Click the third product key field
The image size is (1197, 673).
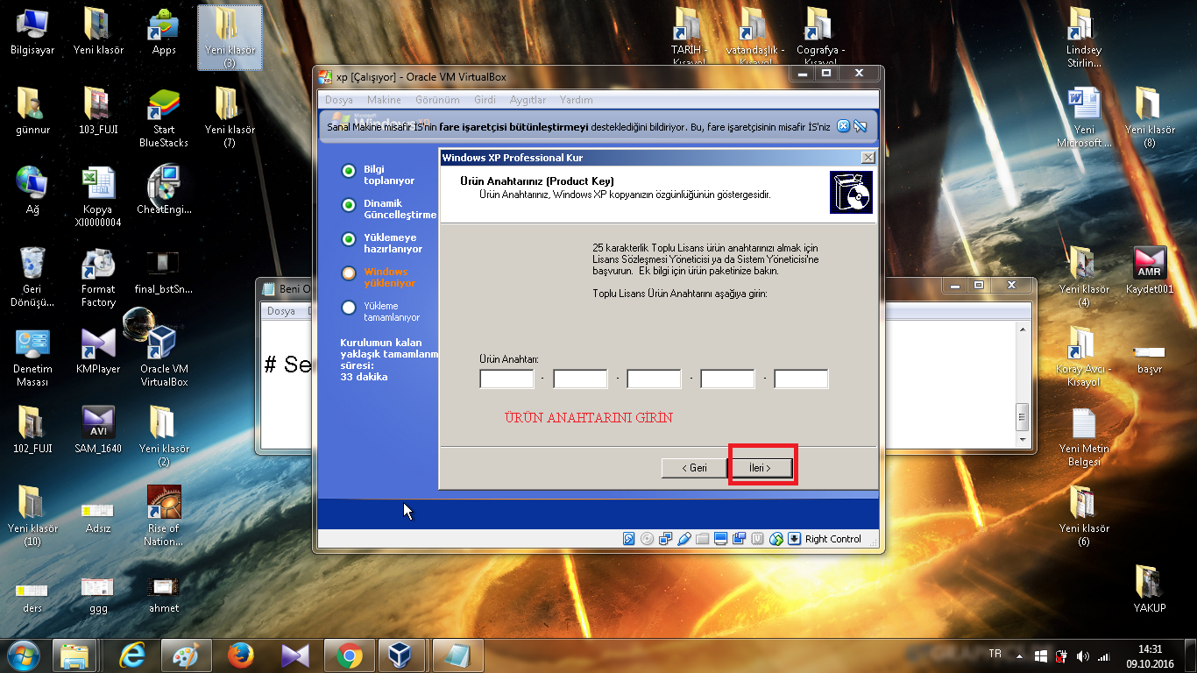coord(654,379)
